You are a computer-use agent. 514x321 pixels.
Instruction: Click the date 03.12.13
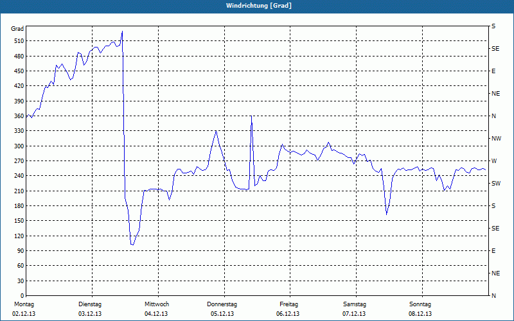click(x=90, y=314)
